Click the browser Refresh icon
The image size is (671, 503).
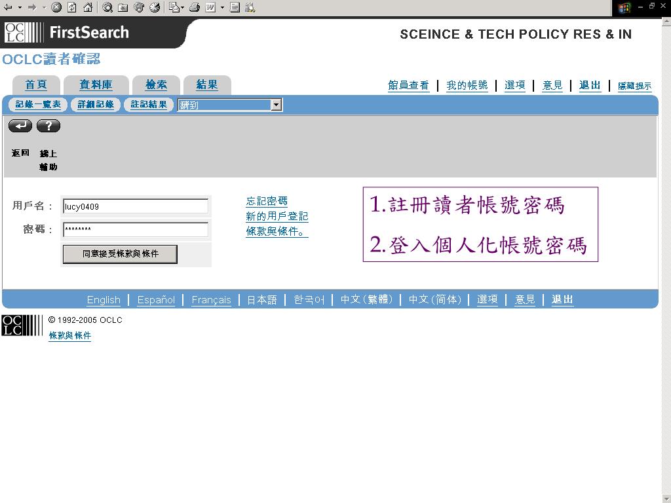point(72,7)
